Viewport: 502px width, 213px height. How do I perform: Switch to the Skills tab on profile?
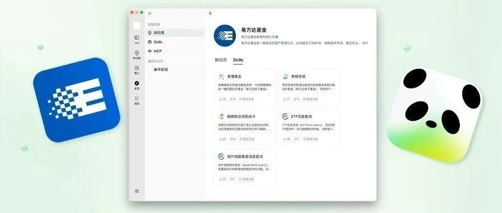[x=238, y=60]
